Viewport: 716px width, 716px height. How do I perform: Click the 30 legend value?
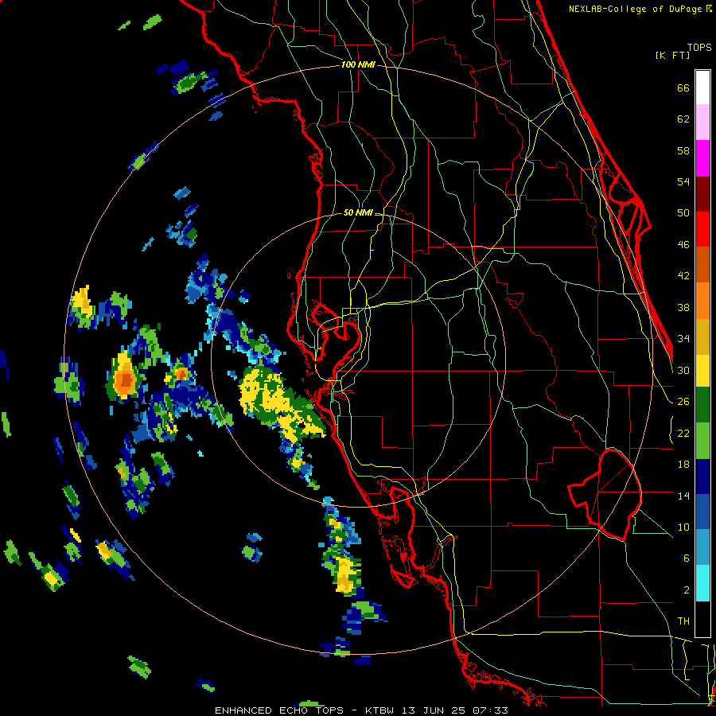(683, 370)
